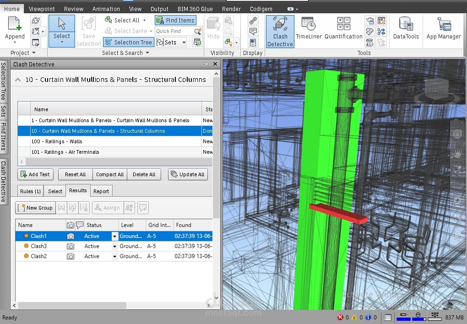This screenshot has height=324, width=467.
Task: Open the Sets dropdown
Action: (x=184, y=42)
